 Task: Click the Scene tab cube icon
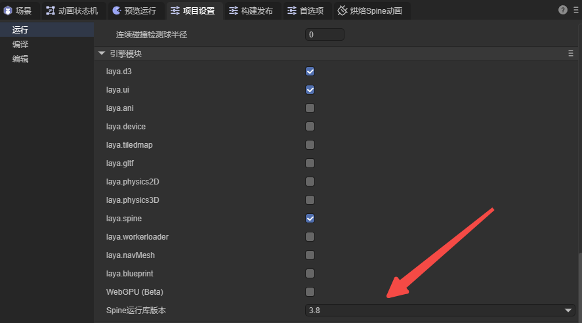tap(8, 11)
